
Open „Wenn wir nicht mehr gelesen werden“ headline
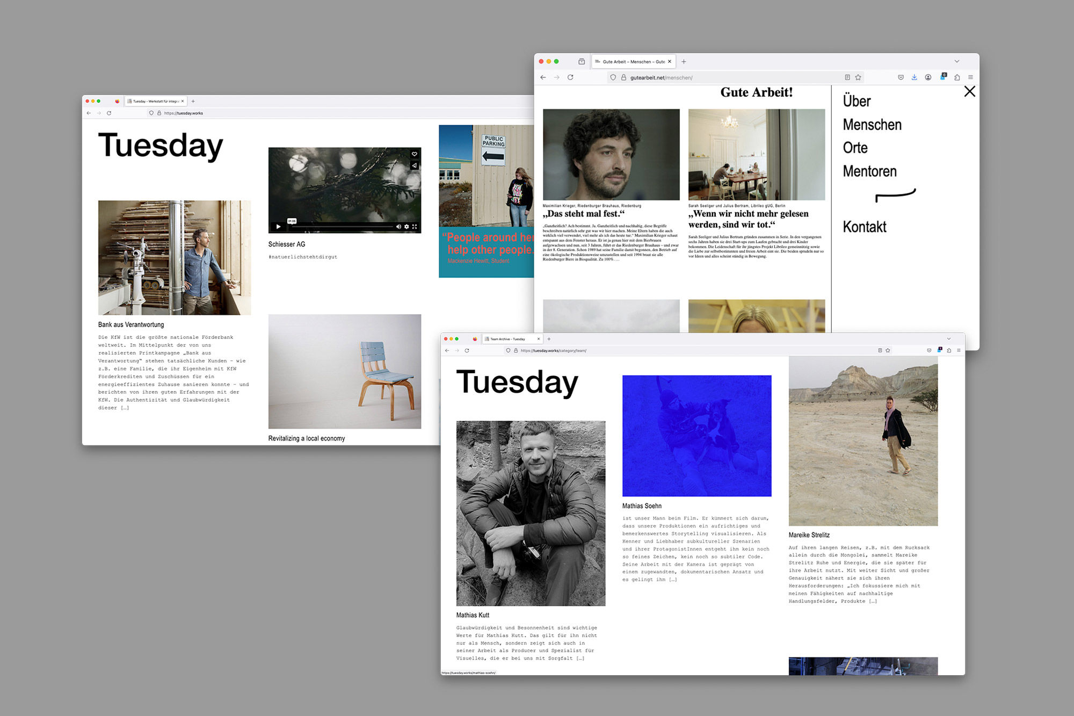point(748,219)
